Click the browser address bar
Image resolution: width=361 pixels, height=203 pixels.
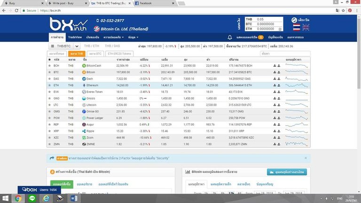[x=176, y=10]
